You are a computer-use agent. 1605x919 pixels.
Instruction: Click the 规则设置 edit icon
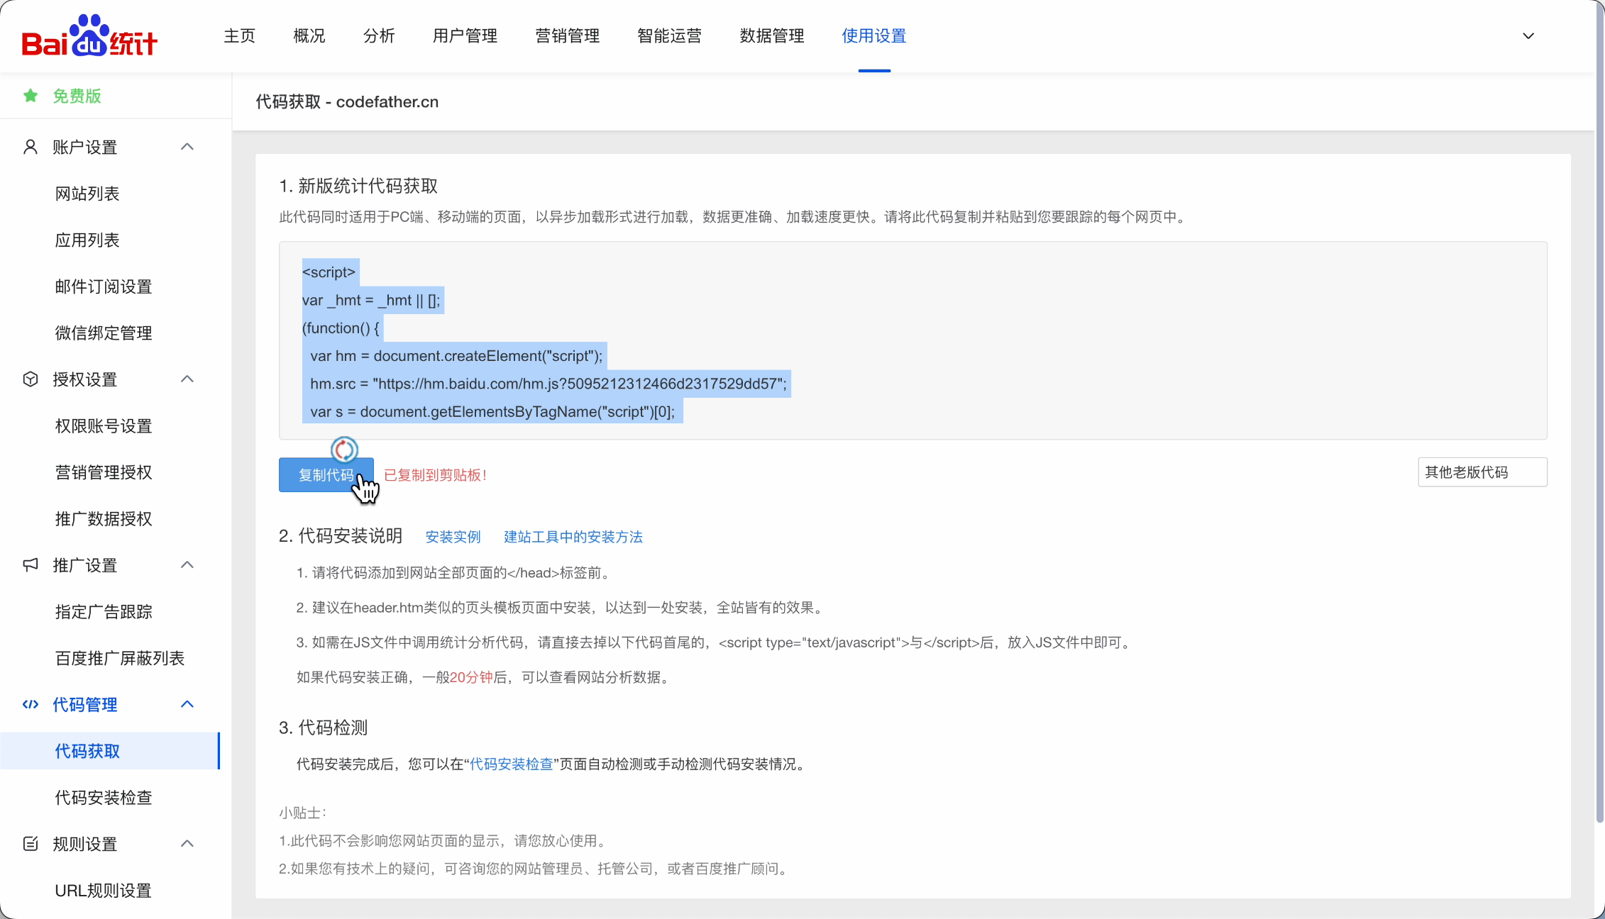point(31,844)
